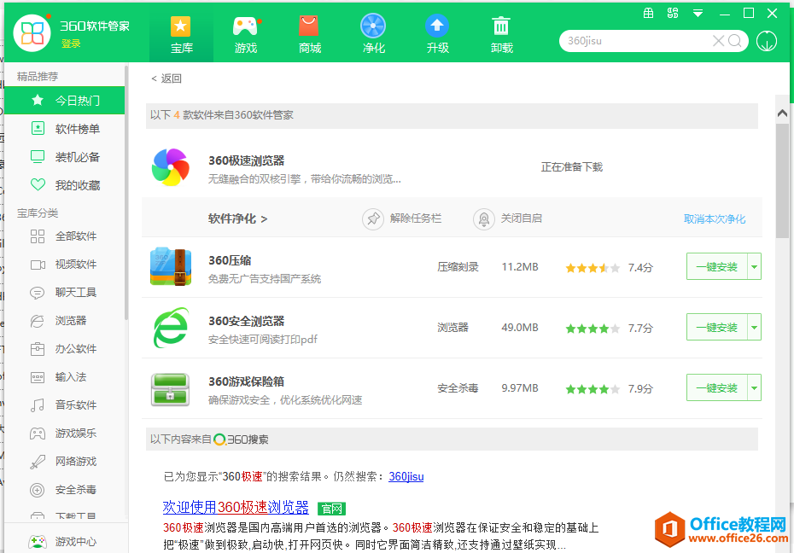Open the 360极速浏览器 title
794x553 pixels.
[x=247, y=160]
